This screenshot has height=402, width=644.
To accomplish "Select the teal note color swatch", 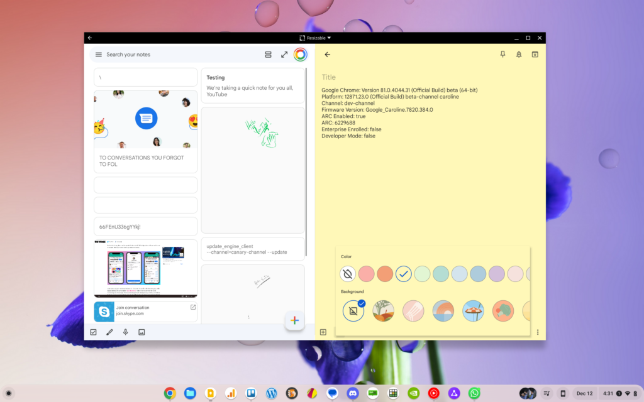I will [441, 274].
